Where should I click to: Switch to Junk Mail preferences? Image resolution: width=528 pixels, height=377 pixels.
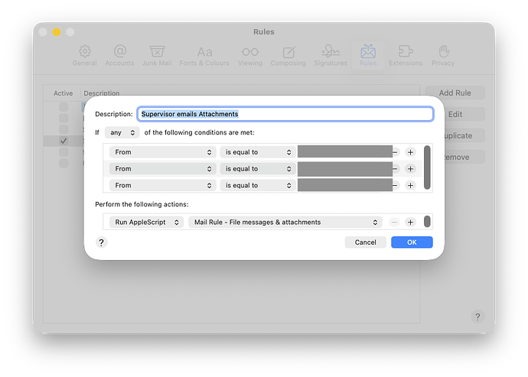pos(158,56)
